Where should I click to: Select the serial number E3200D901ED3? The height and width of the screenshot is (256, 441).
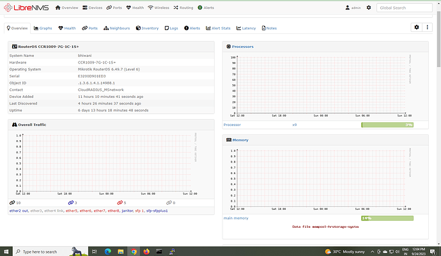91,76
